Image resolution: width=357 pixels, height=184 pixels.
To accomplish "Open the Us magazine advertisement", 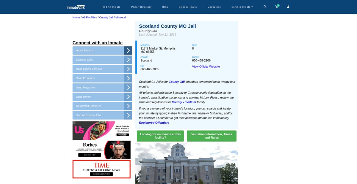I will 101,131.
